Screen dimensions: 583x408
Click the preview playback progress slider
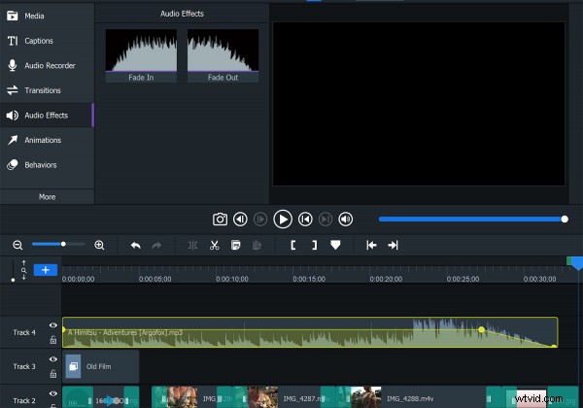click(x=473, y=220)
